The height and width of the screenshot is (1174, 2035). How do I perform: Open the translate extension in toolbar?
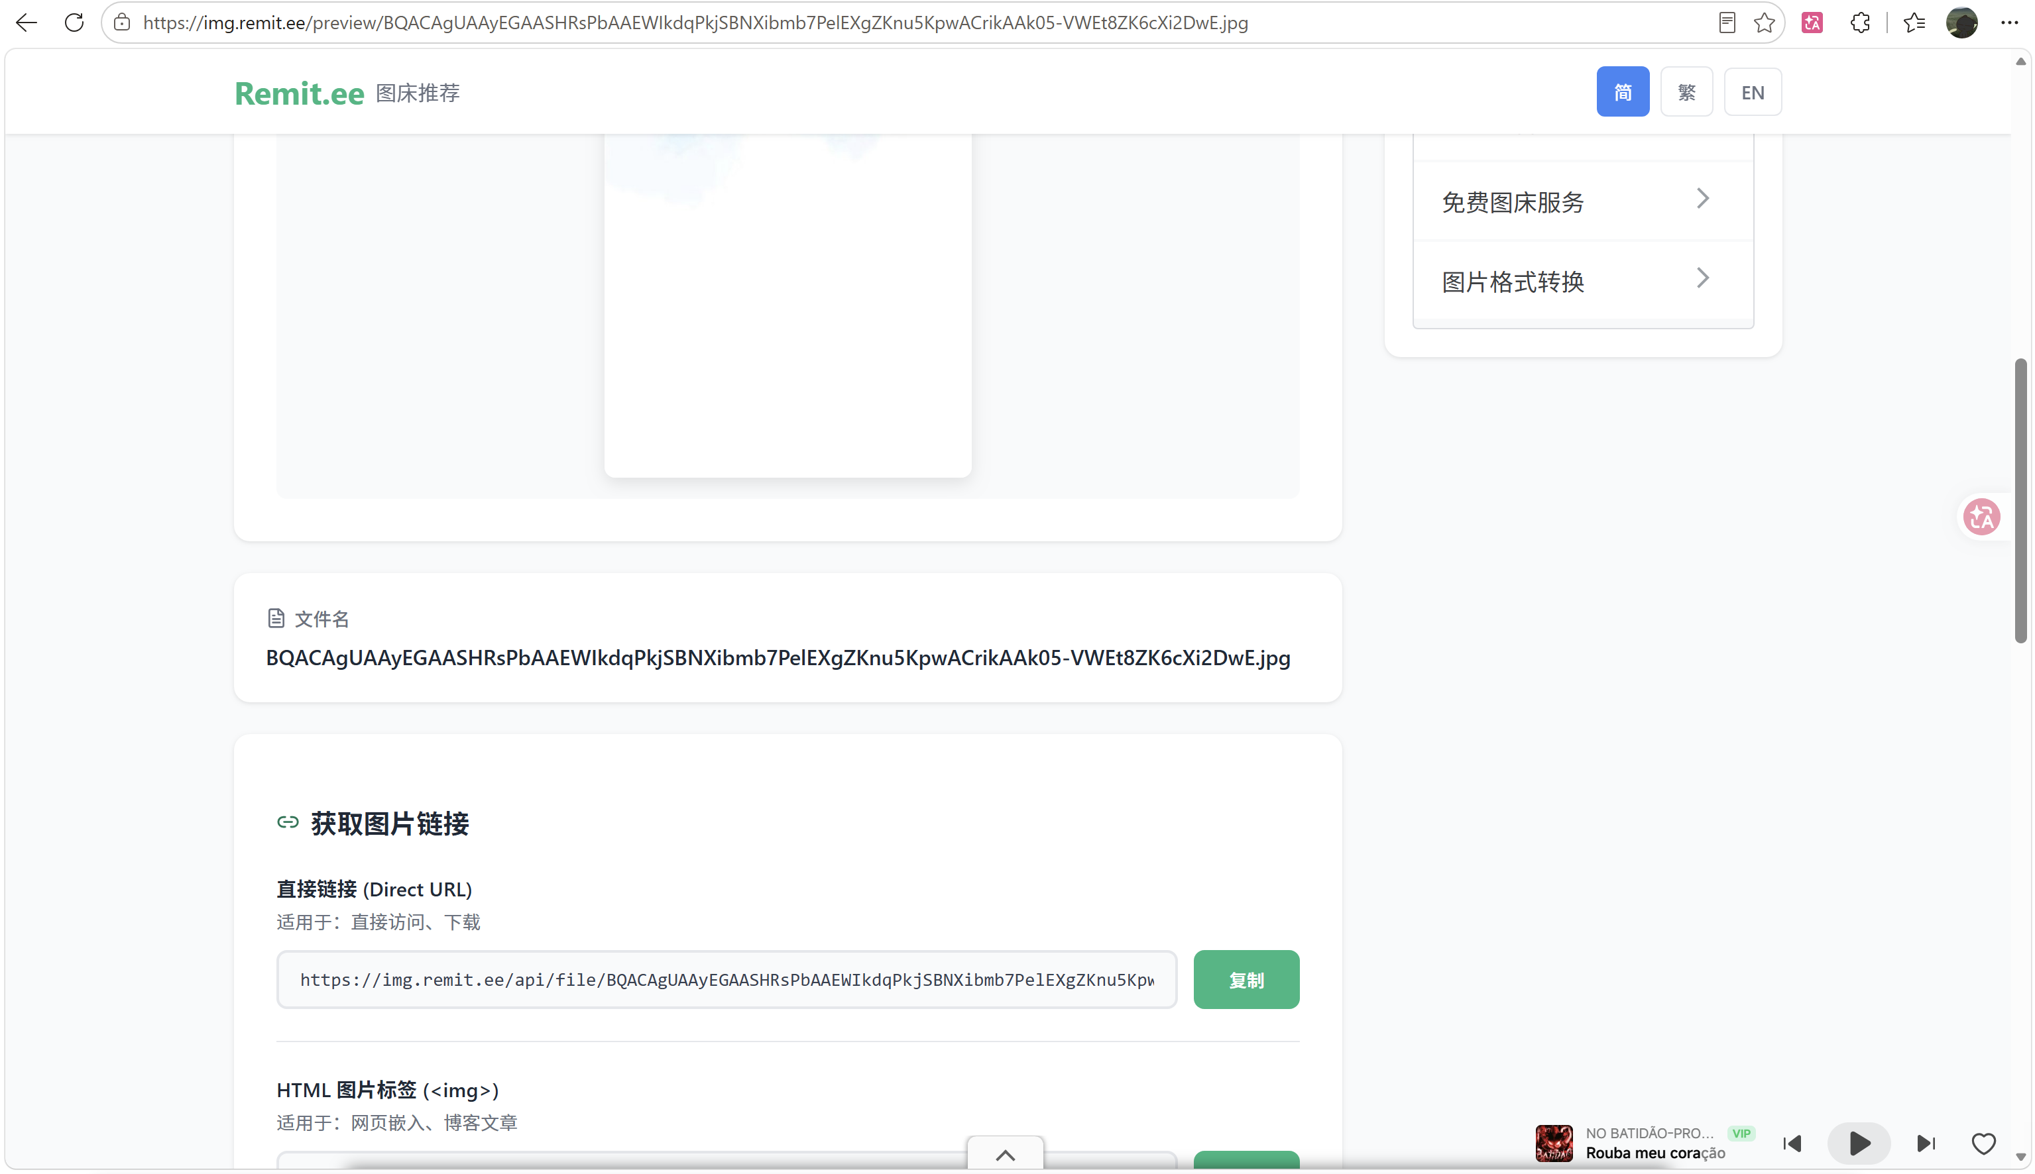[1812, 23]
